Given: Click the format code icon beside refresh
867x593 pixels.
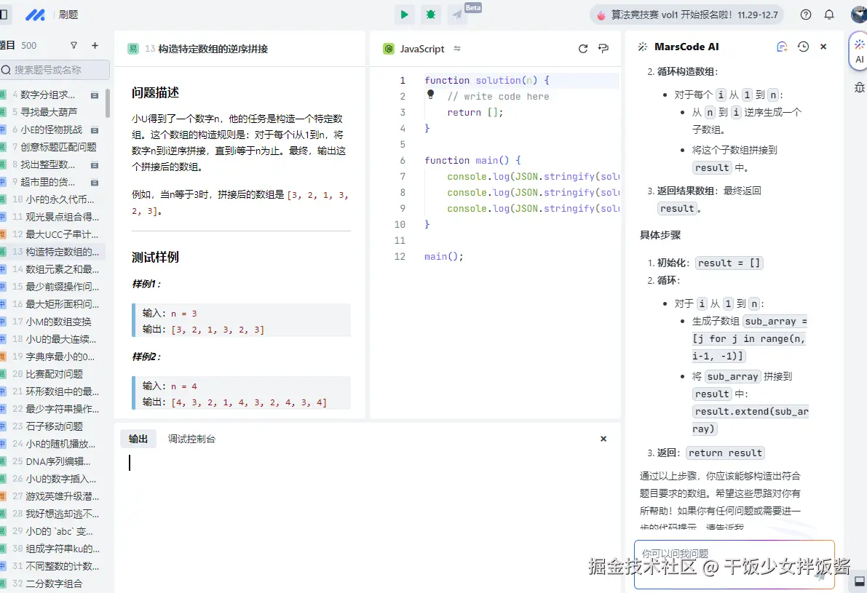Looking at the screenshot, I should coord(603,49).
